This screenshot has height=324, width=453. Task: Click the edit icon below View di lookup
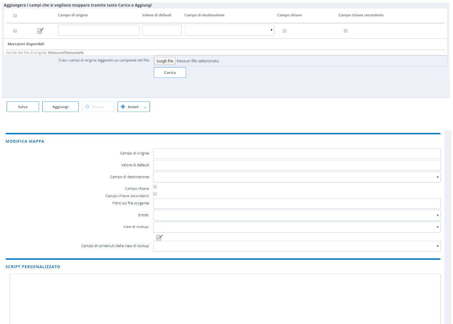tap(159, 238)
